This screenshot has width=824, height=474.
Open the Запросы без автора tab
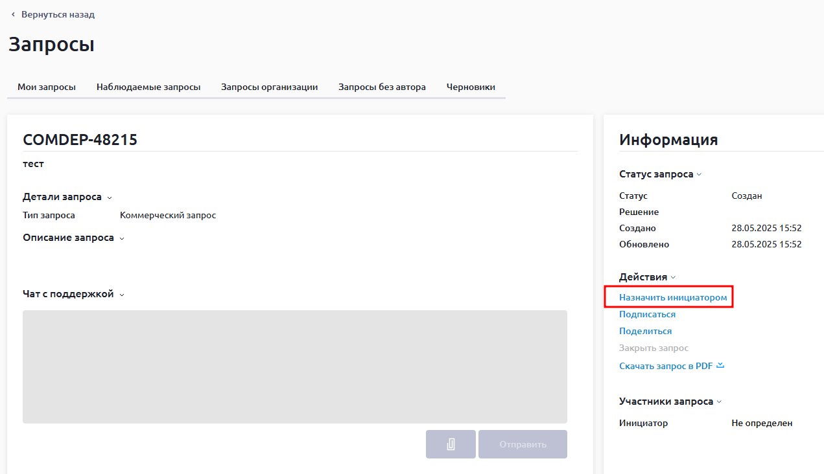[382, 87]
